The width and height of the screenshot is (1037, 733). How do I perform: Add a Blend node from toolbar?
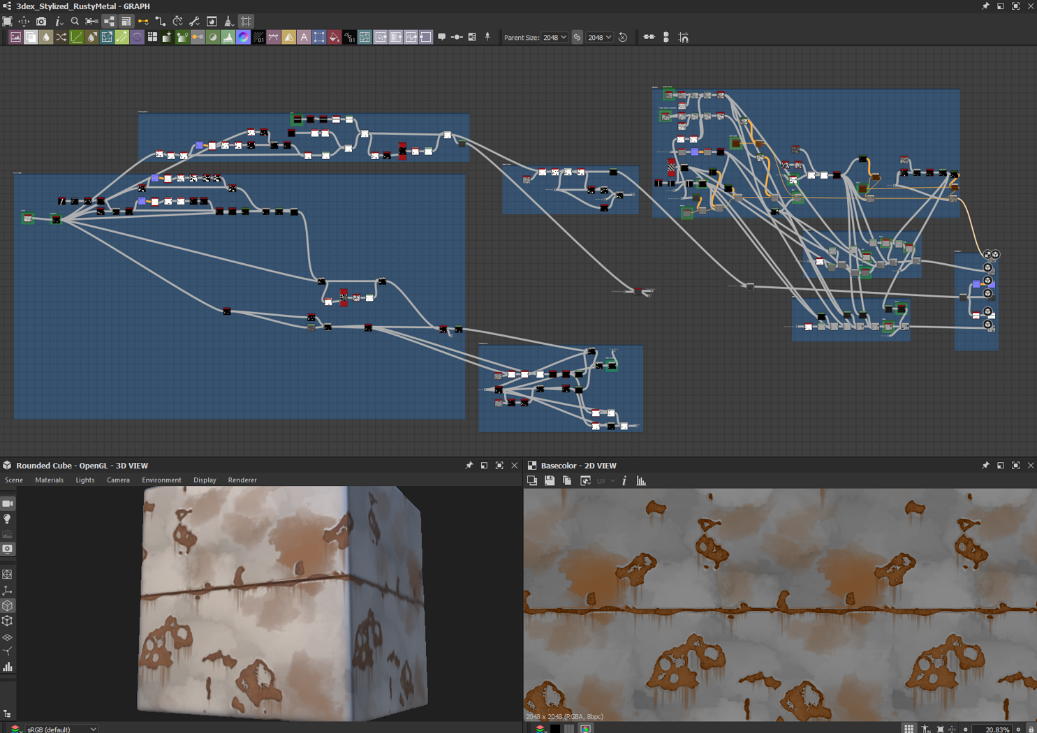click(31, 38)
